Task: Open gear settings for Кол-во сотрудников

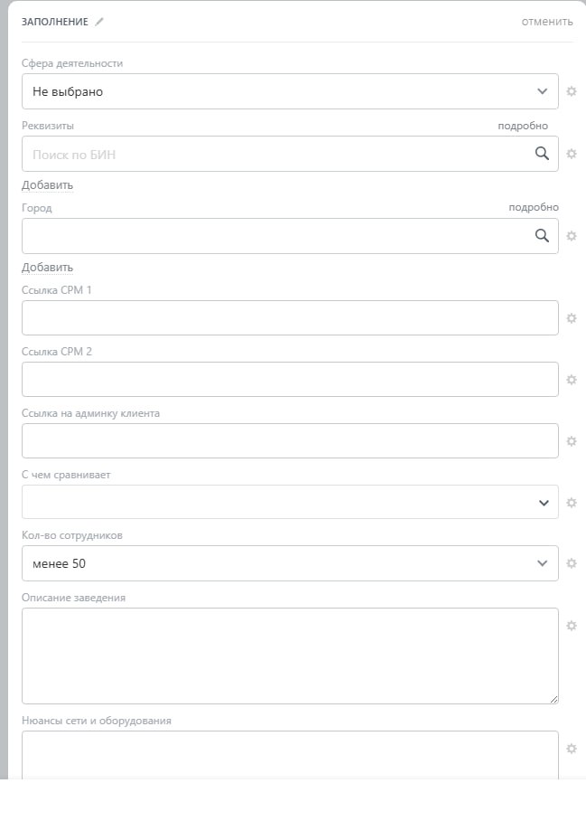Action: click(x=572, y=563)
